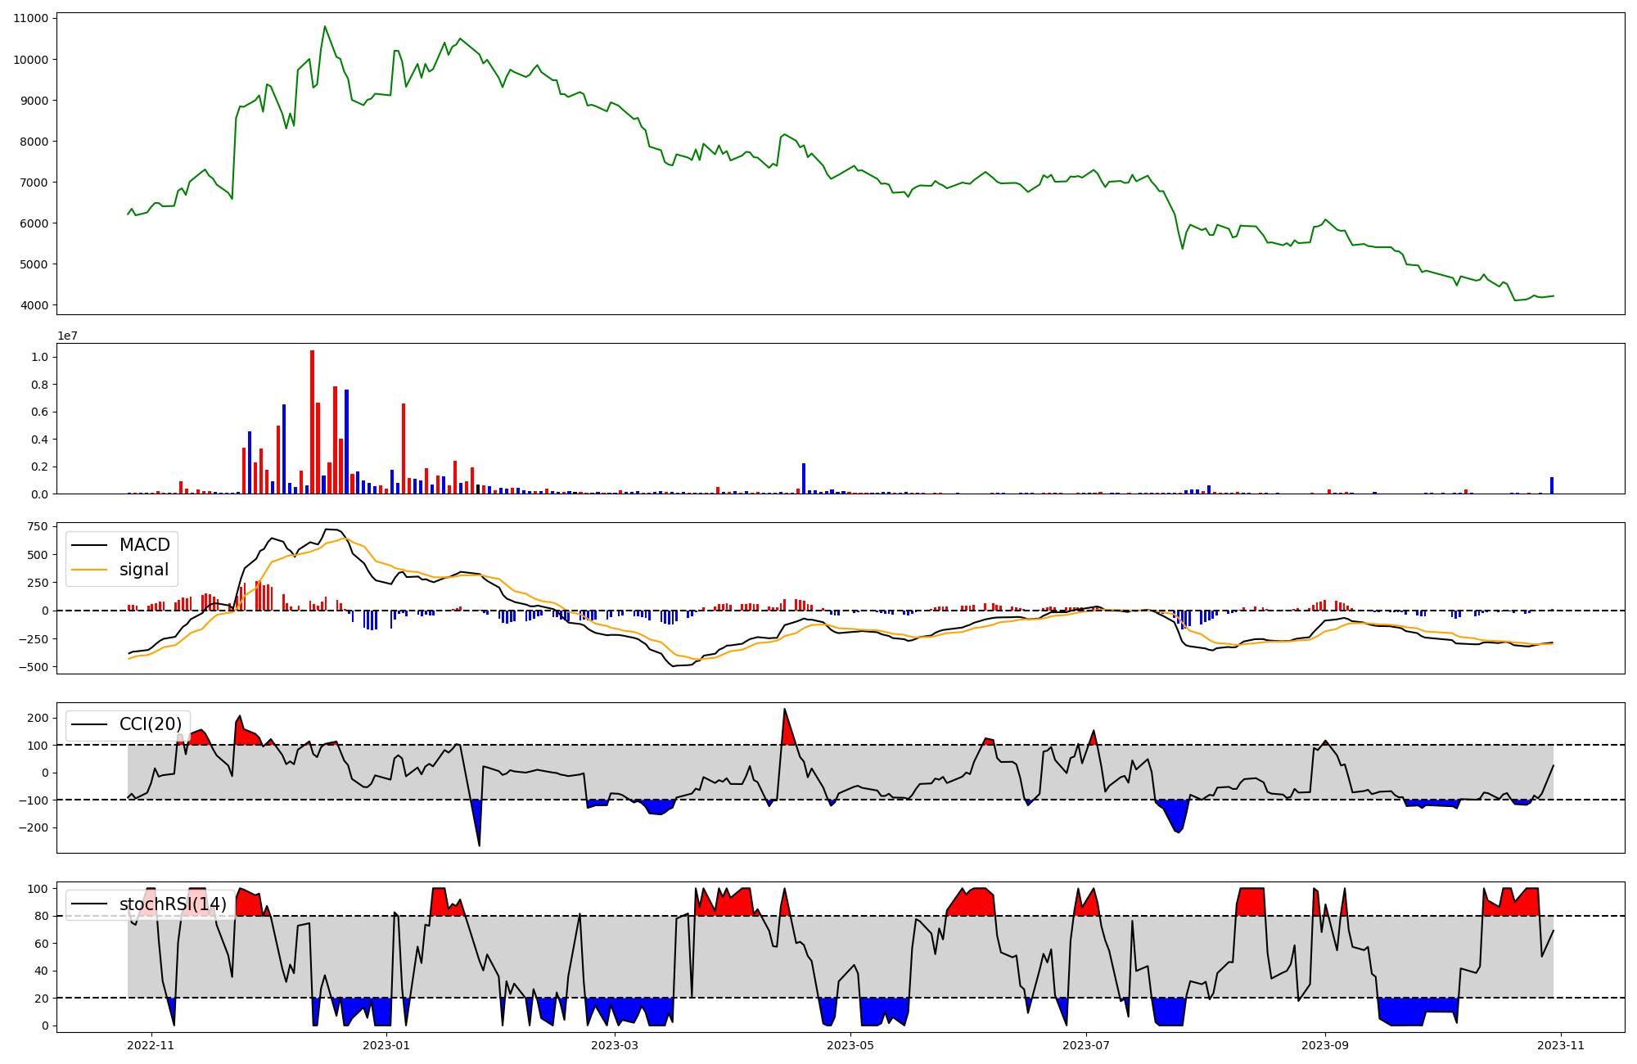The image size is (1637, 1064).
Task: Click the 1e7 exponent label on volume chart
Action: click(x=67, y=336)
